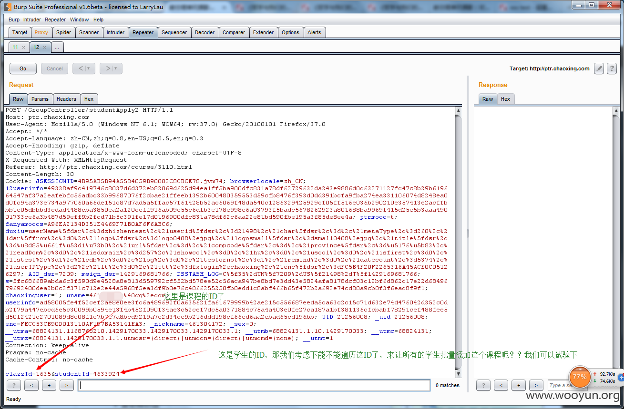Switch to the Extender tab
This screenshot has width=624, height=409.
click(x=263, y=32)
